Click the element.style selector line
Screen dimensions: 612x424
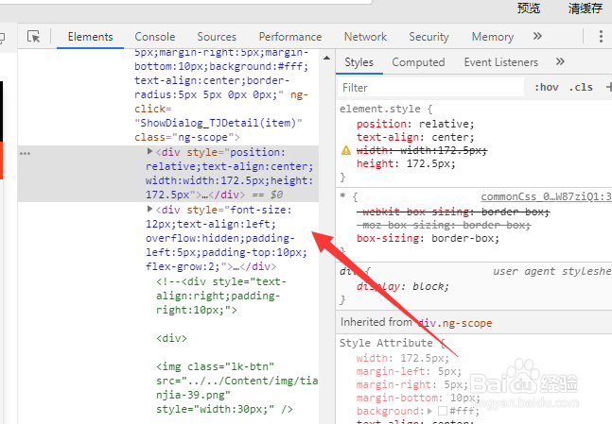[386, 109]
